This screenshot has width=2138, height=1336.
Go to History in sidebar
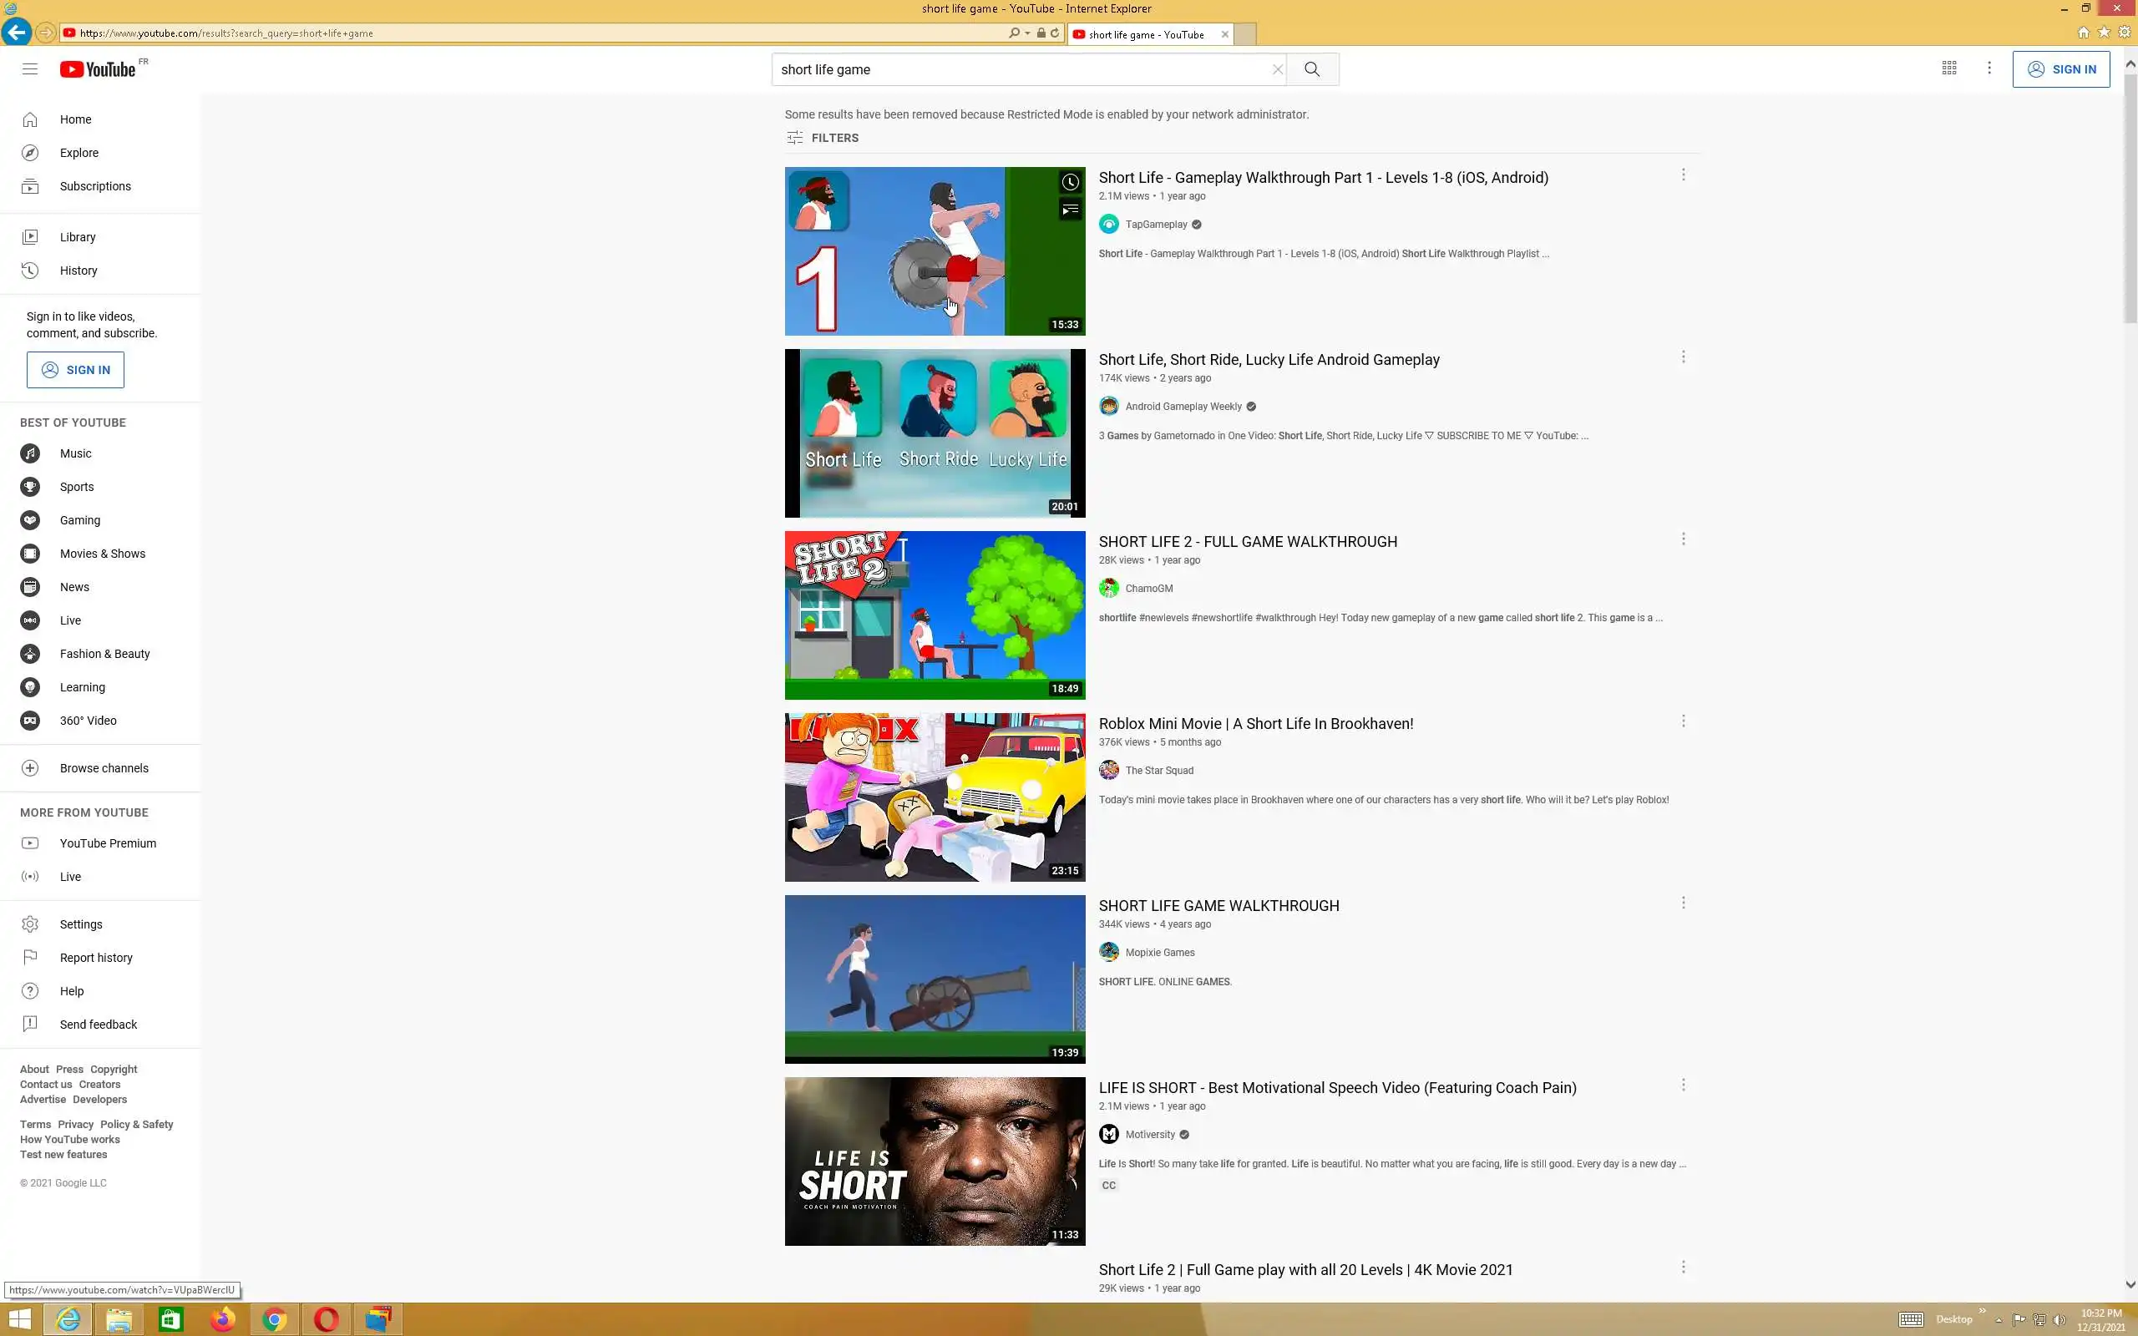click(78, 271)
